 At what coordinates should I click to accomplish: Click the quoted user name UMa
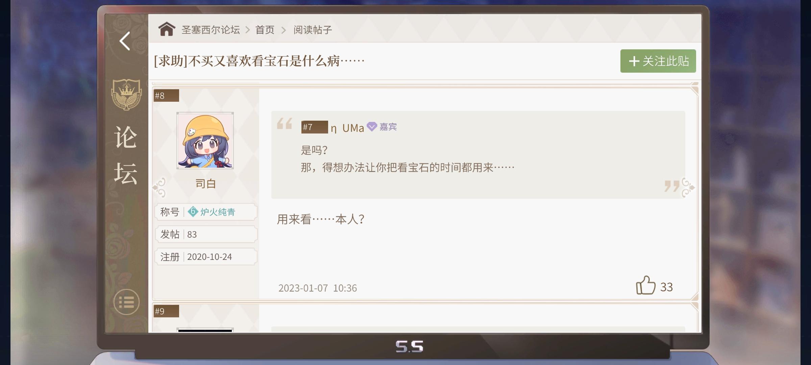coord(353,128)
